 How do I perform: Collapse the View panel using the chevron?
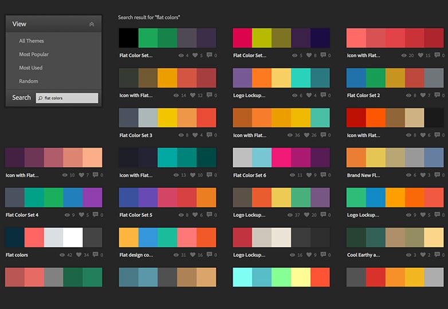(x=92, y=24)
